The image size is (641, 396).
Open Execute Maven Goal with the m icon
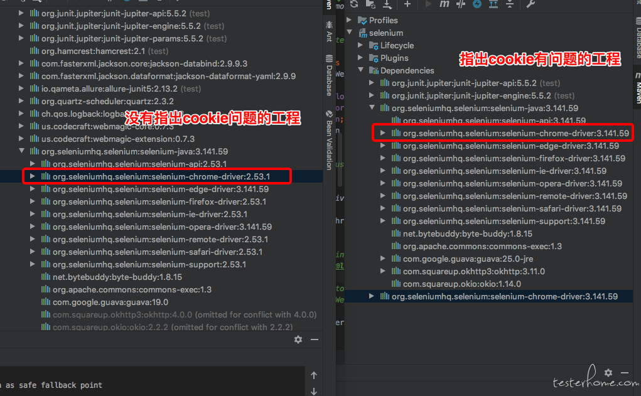[444, 4]
